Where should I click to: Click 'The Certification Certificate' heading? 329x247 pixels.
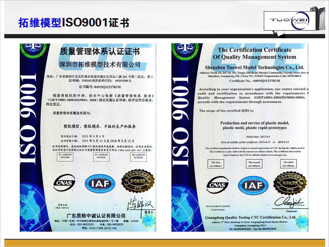tap(254, 50)
